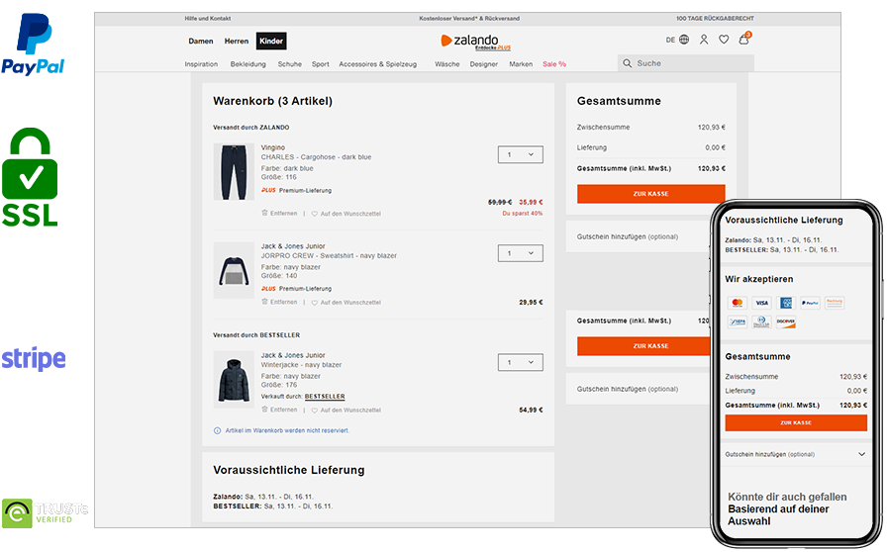Click the SSL padlock badge
Screen dimensions: 888x552
(30, 177)
